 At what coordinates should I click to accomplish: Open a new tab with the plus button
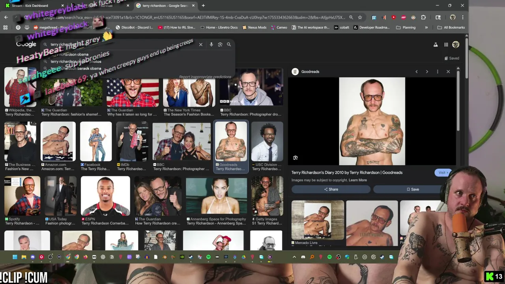coord(203,6)
